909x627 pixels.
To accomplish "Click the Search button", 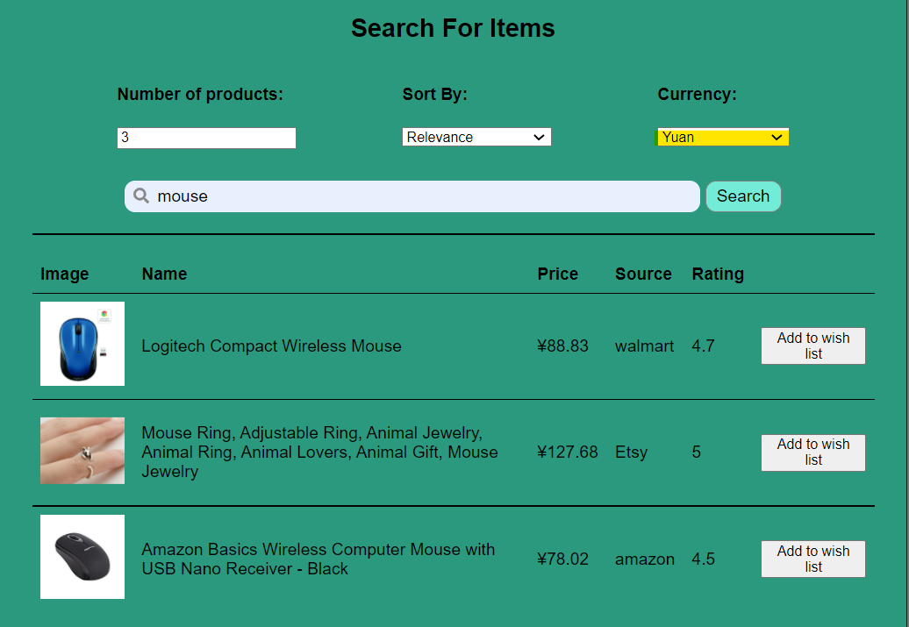I will click(x=743, y=196).
